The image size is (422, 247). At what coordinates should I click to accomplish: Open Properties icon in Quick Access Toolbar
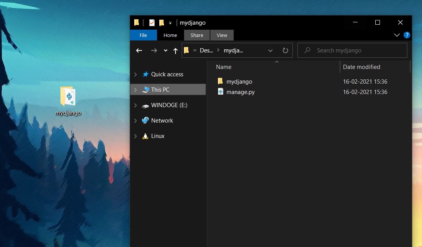[x=151, y=22]
